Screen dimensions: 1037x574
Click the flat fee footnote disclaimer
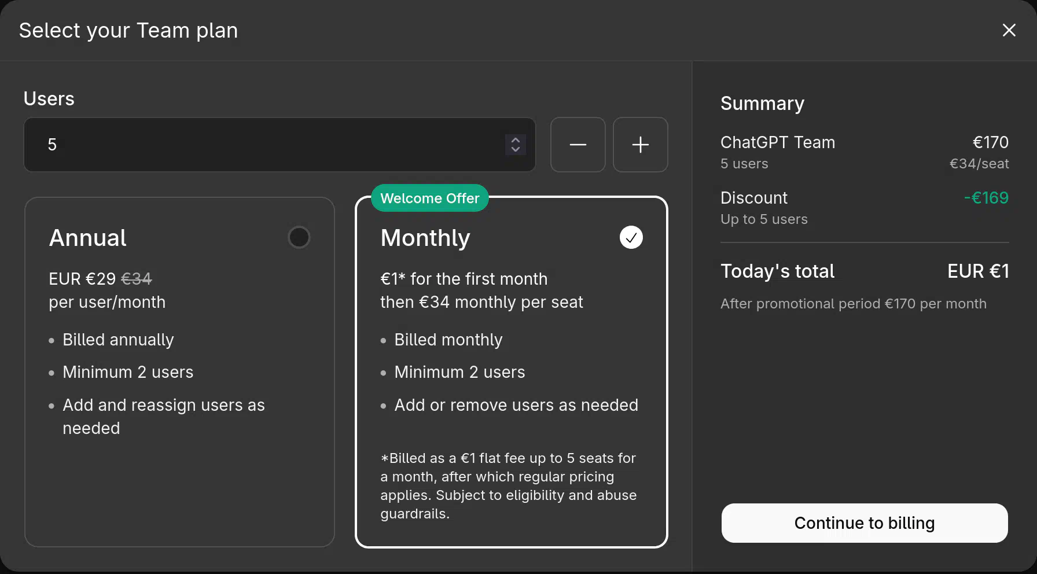click(509, 486)
